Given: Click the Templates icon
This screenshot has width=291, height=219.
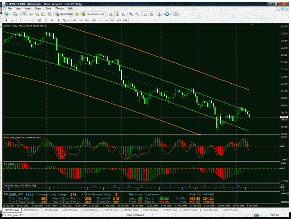Looking at the screenshot, I should (175, 14).
